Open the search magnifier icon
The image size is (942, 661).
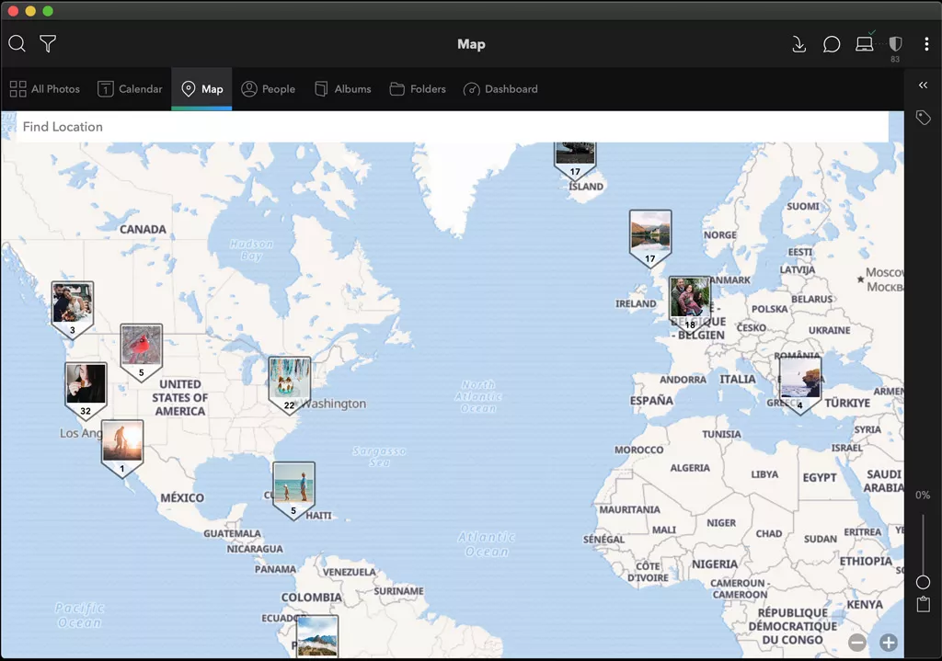[x=17, y=44]
